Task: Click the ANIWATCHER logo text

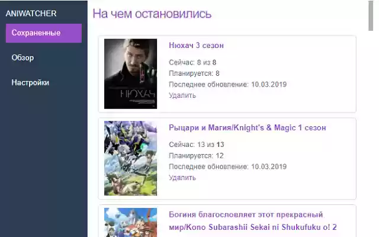Action: [31, 14]
